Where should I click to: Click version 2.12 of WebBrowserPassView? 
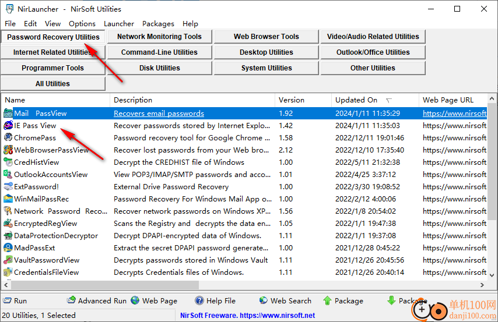point(286,150)
